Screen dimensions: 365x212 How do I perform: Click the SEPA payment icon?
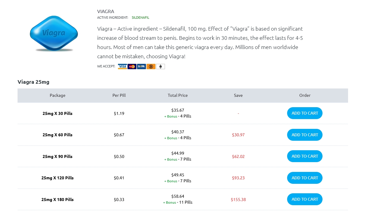[x=141, y=67]
